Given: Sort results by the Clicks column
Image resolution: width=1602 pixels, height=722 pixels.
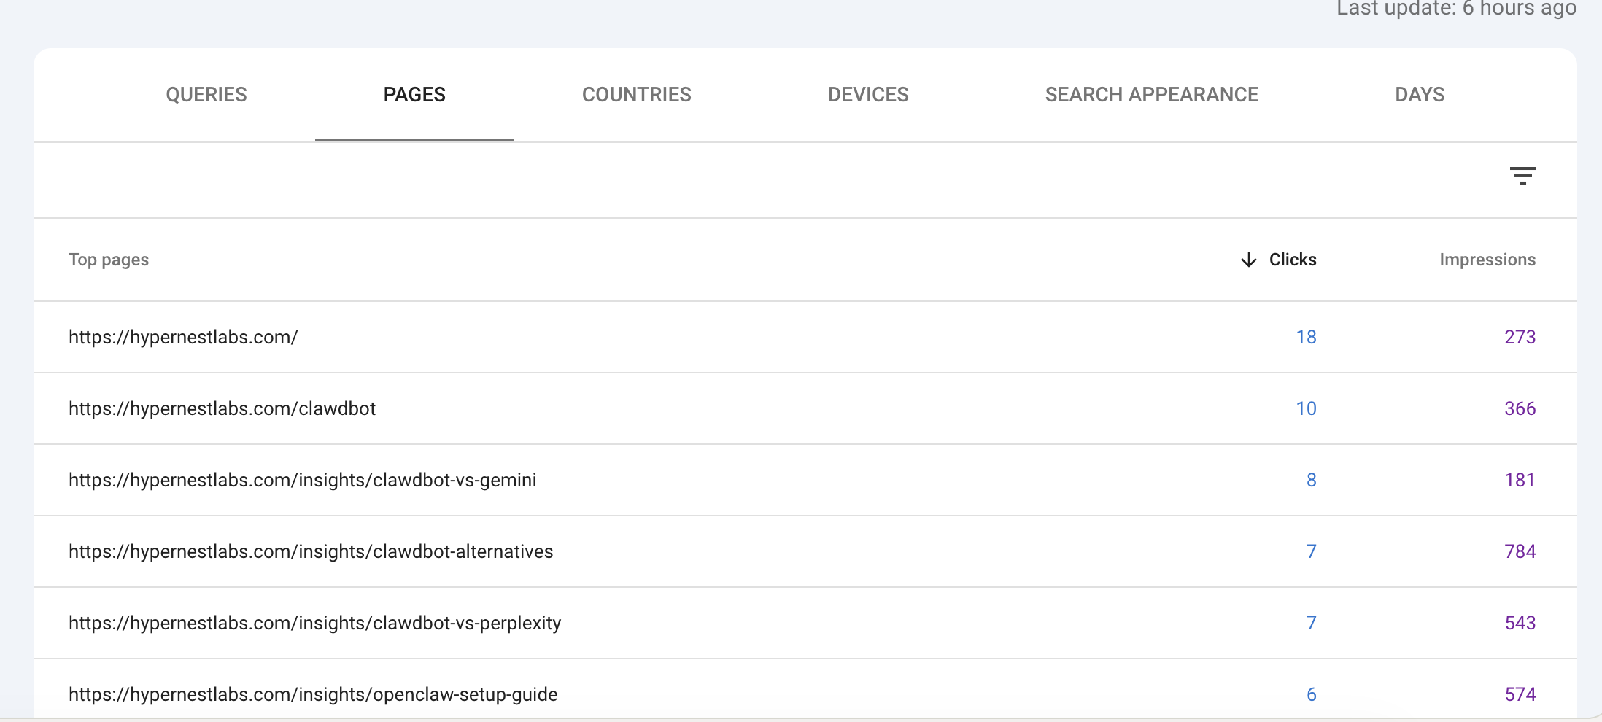Looking at the screenshot, I should click(x=1292, y=260).
